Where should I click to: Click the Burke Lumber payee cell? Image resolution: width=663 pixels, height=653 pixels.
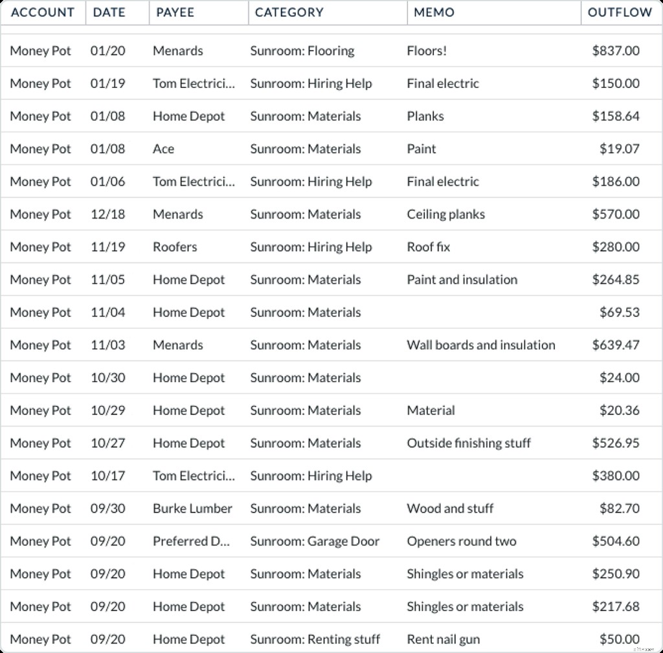coord(192,508)
